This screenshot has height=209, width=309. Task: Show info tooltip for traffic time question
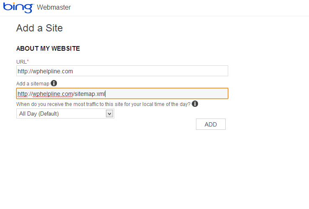(195, 104)
